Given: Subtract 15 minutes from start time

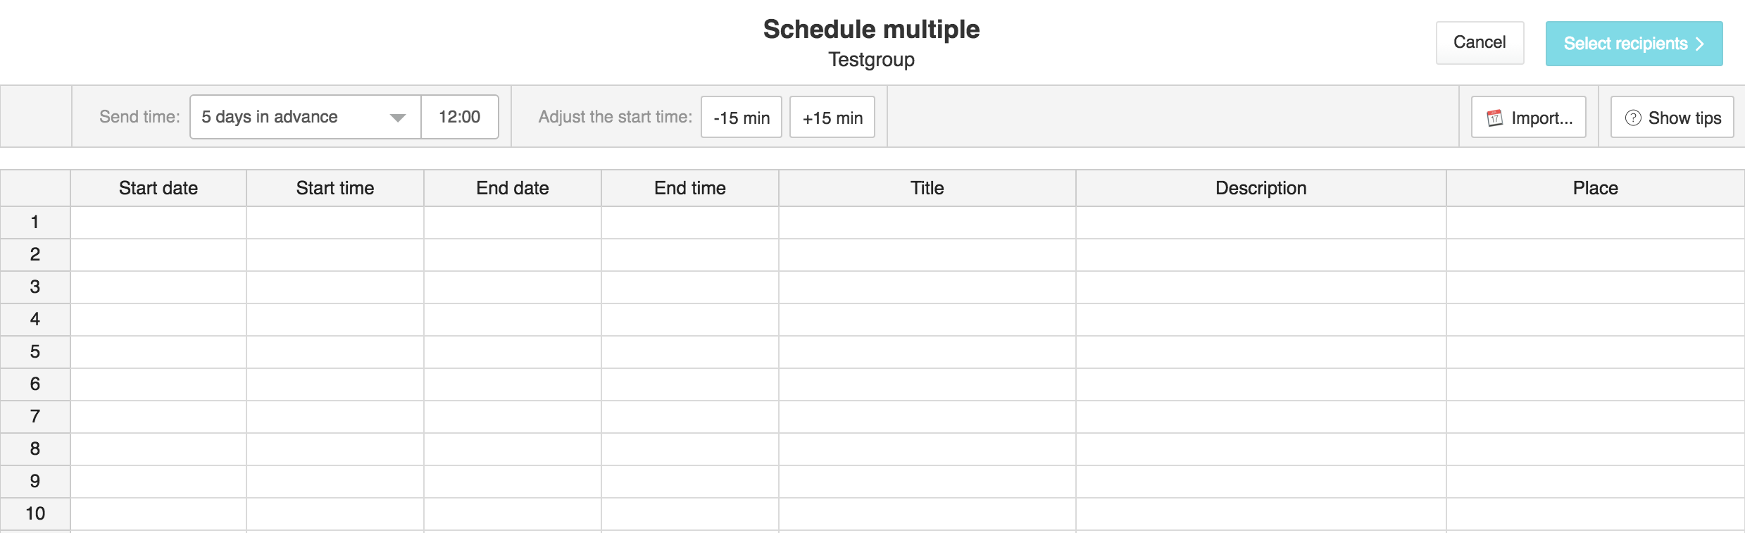Looking at the screenshot, I should pyautogui.click(x=742, y=118).
